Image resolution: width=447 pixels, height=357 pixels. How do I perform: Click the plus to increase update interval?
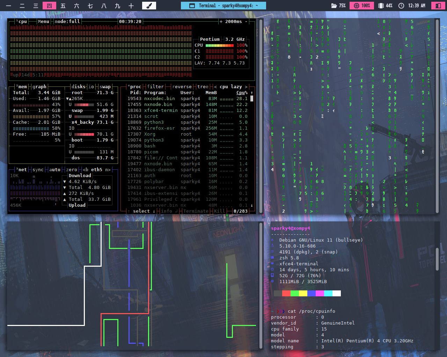click(221, 22)
